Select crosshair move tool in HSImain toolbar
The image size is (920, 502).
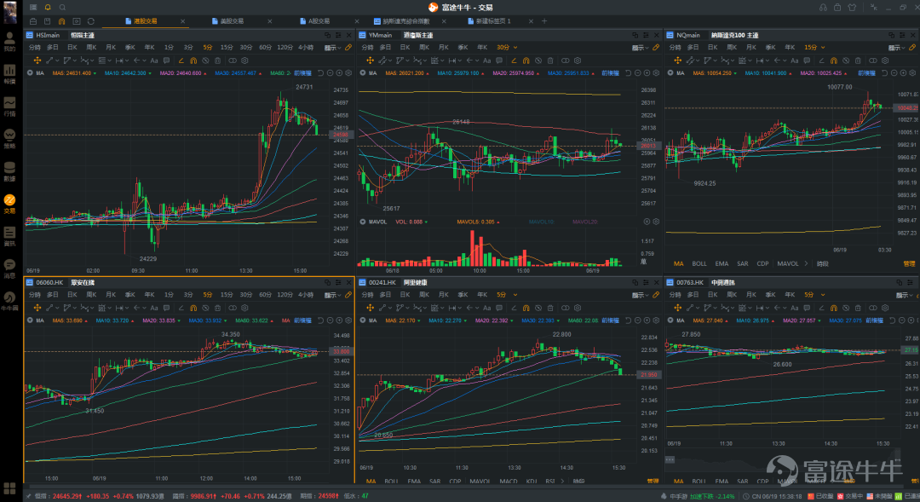(37, 61)
